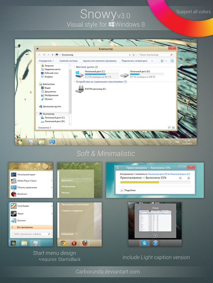Viewport: 213px width, 283px height.
Task: Toggle the preview pane icon
Action: tap(172, 61)
